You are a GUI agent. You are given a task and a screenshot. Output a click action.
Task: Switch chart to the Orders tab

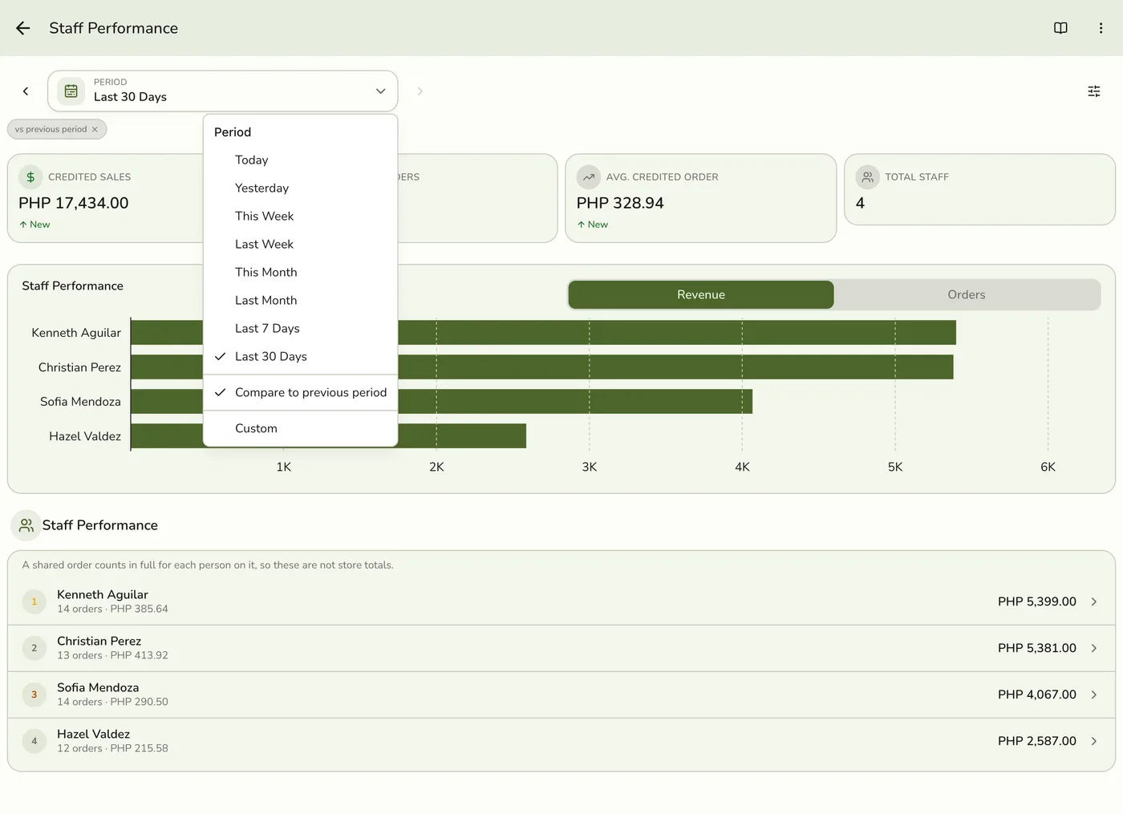(x=967, y=295)
